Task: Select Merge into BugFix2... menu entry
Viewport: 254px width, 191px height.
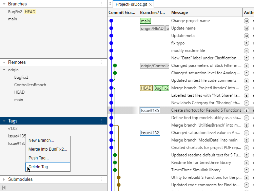Action: pyautogui.click(x=47, y=149)
